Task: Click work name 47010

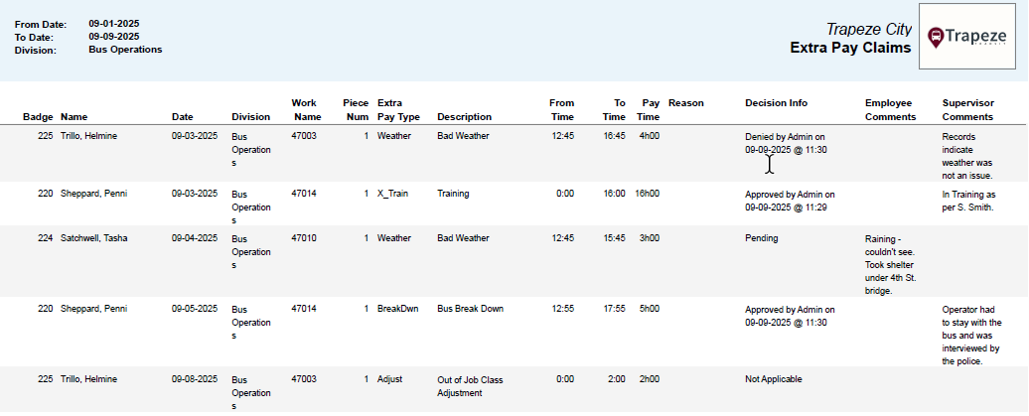Action: pos(304,238)
